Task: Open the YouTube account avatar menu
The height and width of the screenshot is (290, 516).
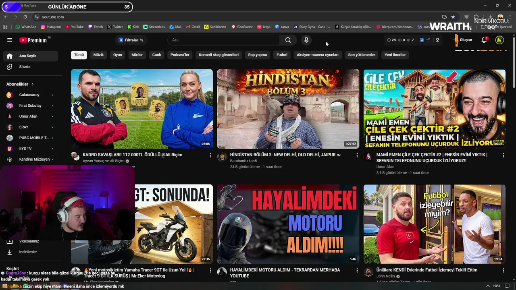Action: click(x=499, y=40)
